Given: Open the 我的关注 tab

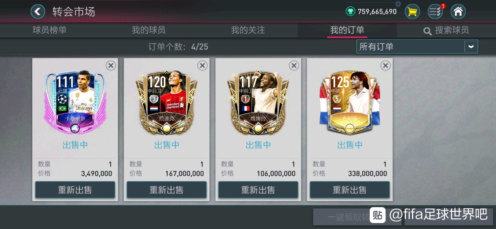Looking at the screenshot, I should point(248,30).
